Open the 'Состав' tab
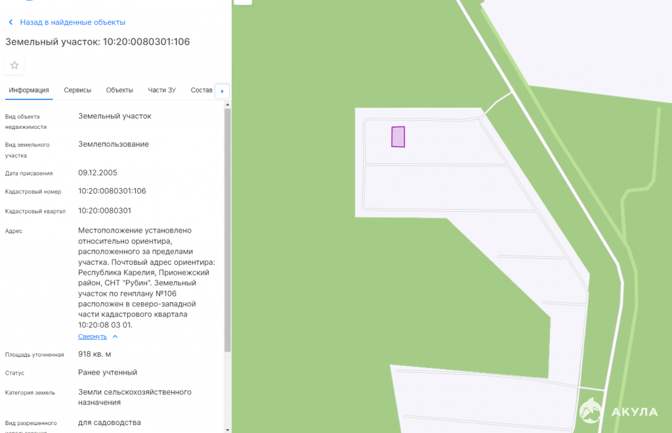 click(x=201, y=90)
